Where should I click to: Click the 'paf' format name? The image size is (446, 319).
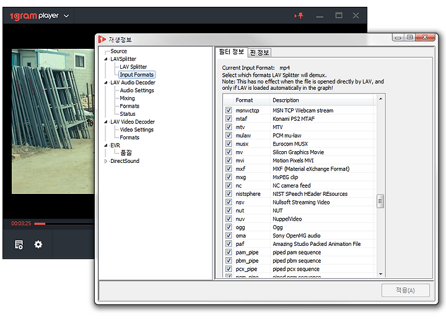[240, 244]
